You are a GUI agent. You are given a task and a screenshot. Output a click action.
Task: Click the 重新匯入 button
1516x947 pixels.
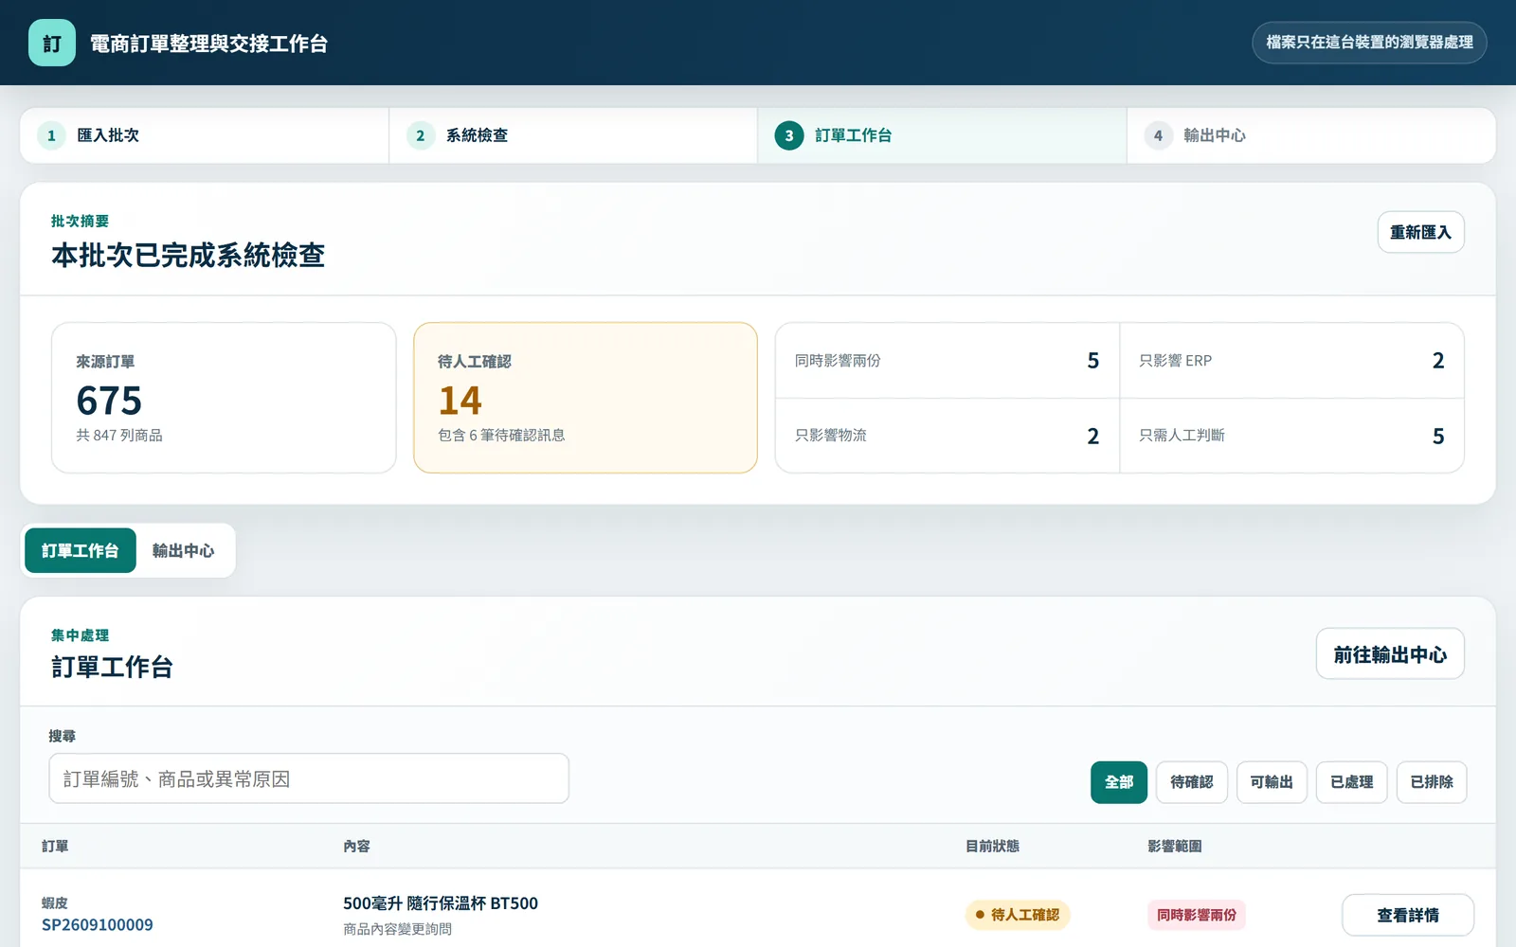point(1420,232)
